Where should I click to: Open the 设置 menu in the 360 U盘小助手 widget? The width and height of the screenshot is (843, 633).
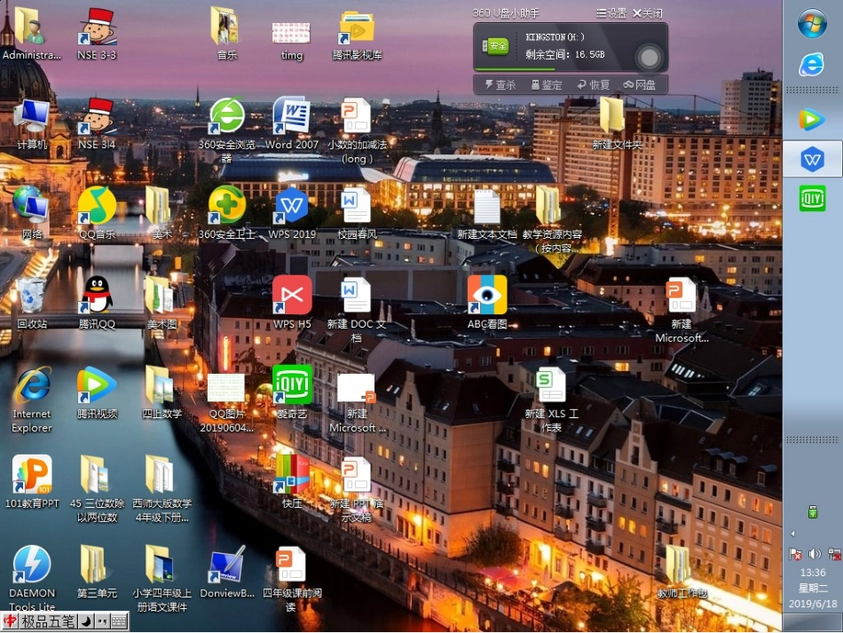[x=611, y=13]
